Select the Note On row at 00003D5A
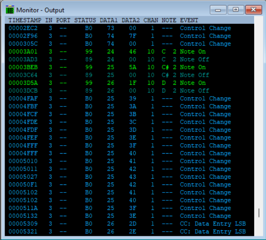Screen dimensions: 266x240 [129, 83]
